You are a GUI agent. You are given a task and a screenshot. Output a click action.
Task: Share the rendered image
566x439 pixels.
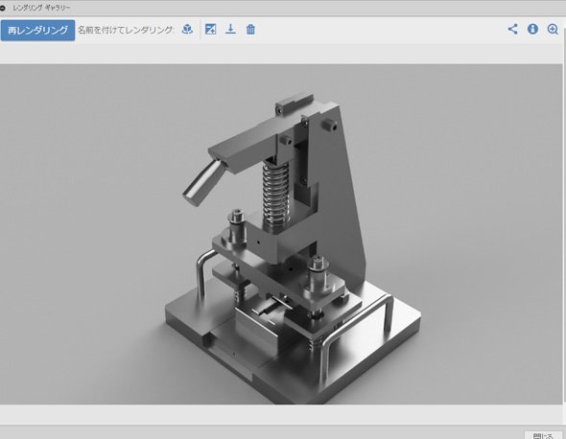click(512, 29)
